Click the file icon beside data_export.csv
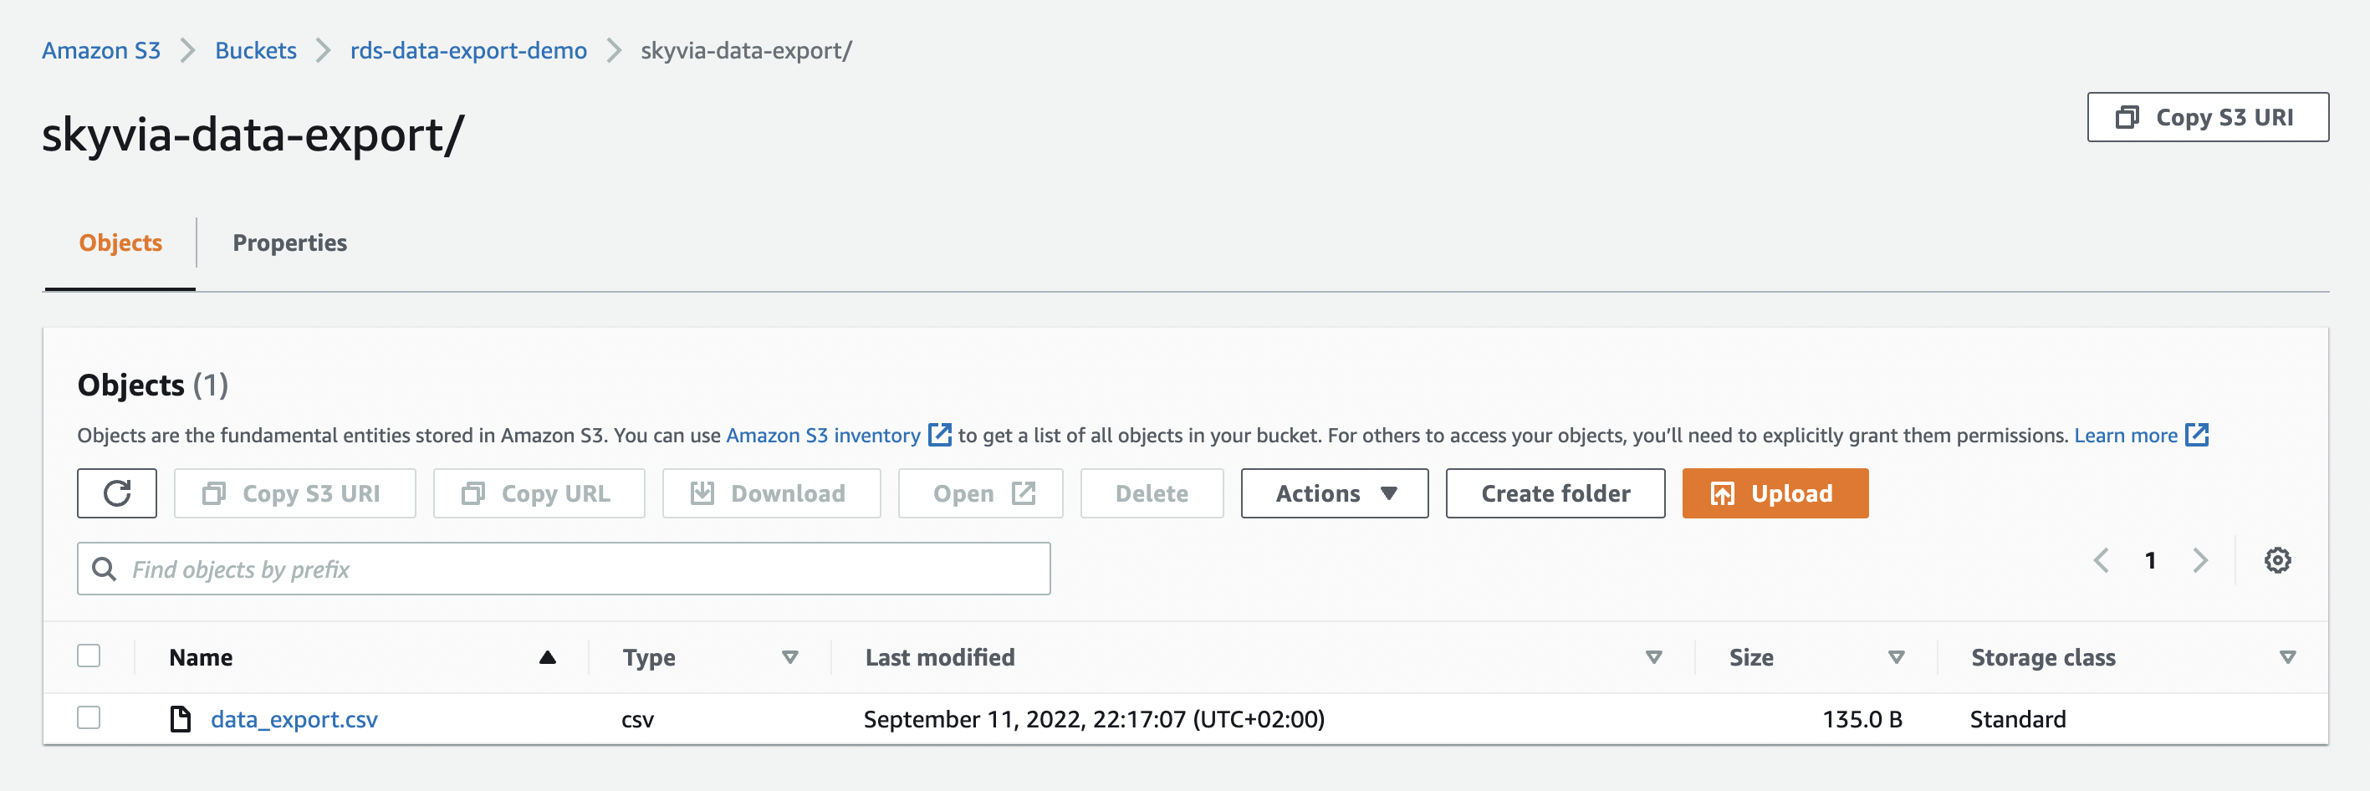Image resolution: width=2370 pixels, height=791 pixels. click(x=181, y=718)
